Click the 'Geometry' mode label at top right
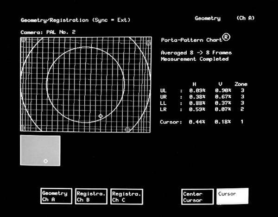278x217 pixels. pyautogui.click(x=208, y=19)
